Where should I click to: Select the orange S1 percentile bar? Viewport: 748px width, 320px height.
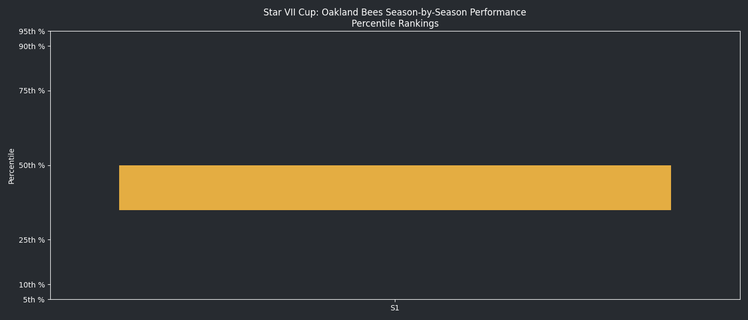(395, 188)
